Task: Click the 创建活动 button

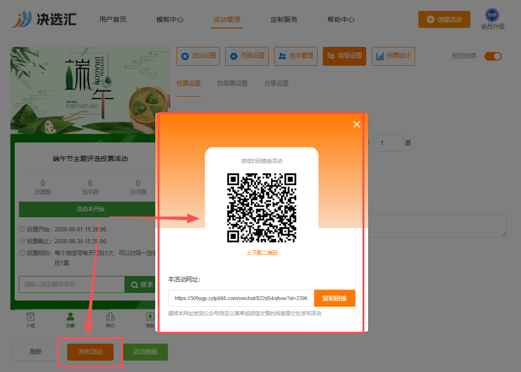Action: [x=444, y=19]
